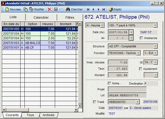165x119 pixels.
Task: Click the Modifier button
Action: point(37,9)
